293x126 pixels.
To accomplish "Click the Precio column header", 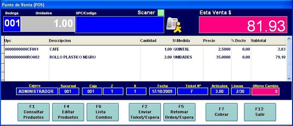I will pyautogui.click(x=217, y=41).
